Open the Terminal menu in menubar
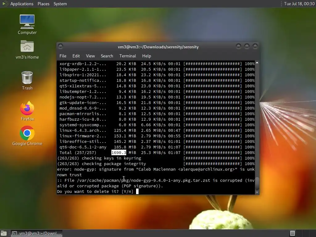This screenshot has height=237, width=316. [127, 56]
